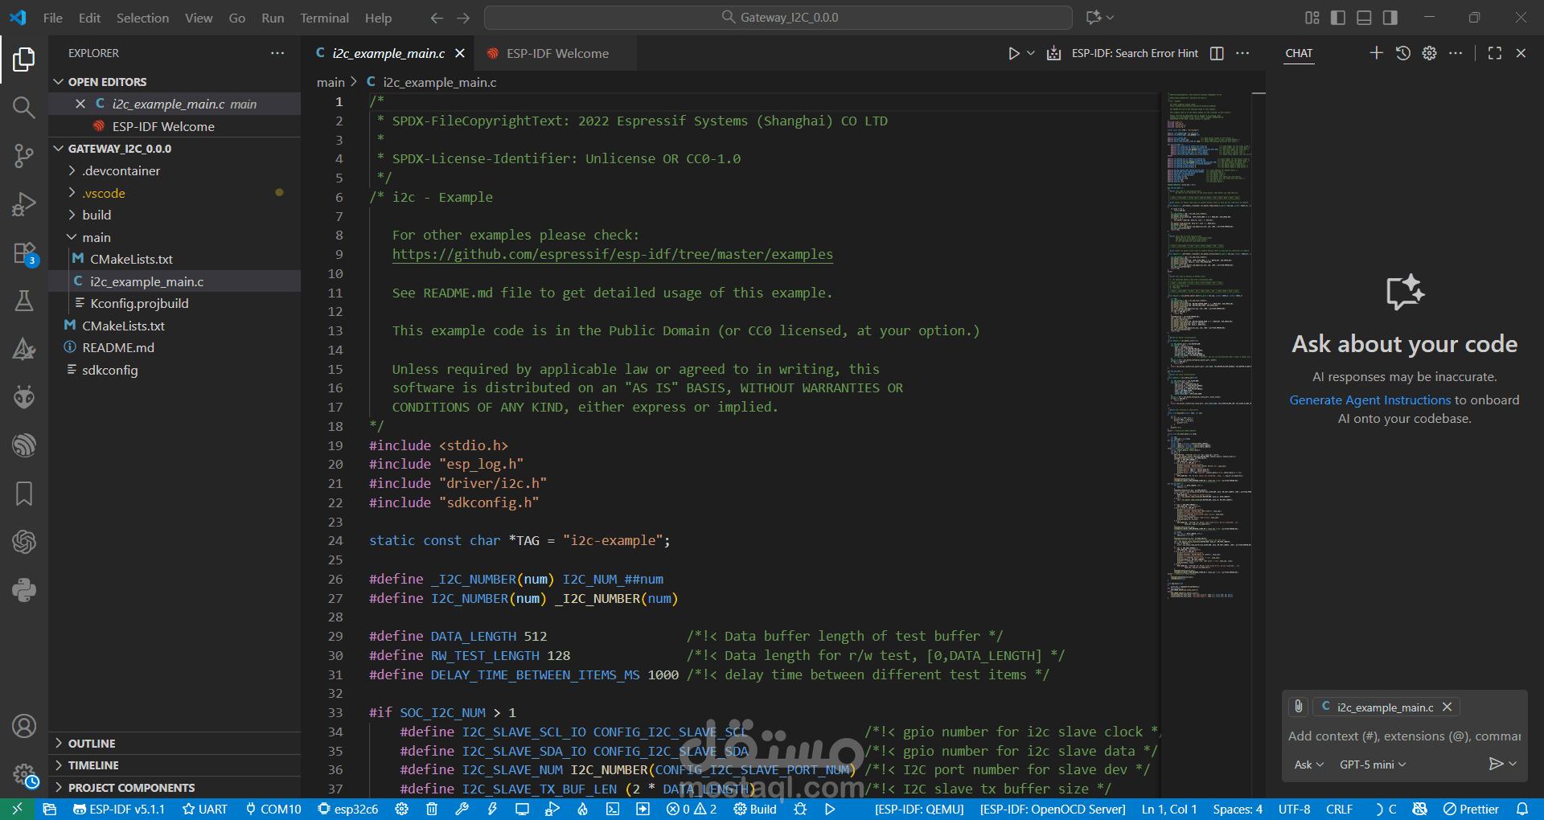Open the Terminal menu

pos(324,18)
